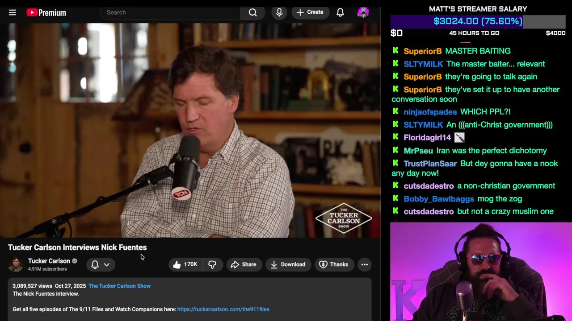572x321 pixels.
Task: Click the streamer salary progress bar
Action: 478,21
